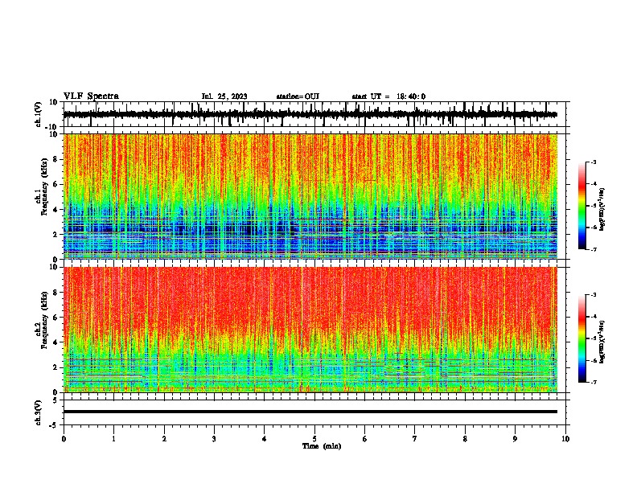
Task: Click time axis tick label "6"
Action: (x=365, y=439)
